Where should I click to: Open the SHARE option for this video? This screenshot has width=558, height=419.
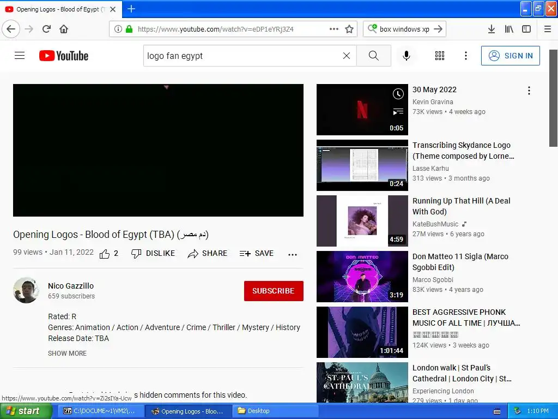click(x=208, y=253)
